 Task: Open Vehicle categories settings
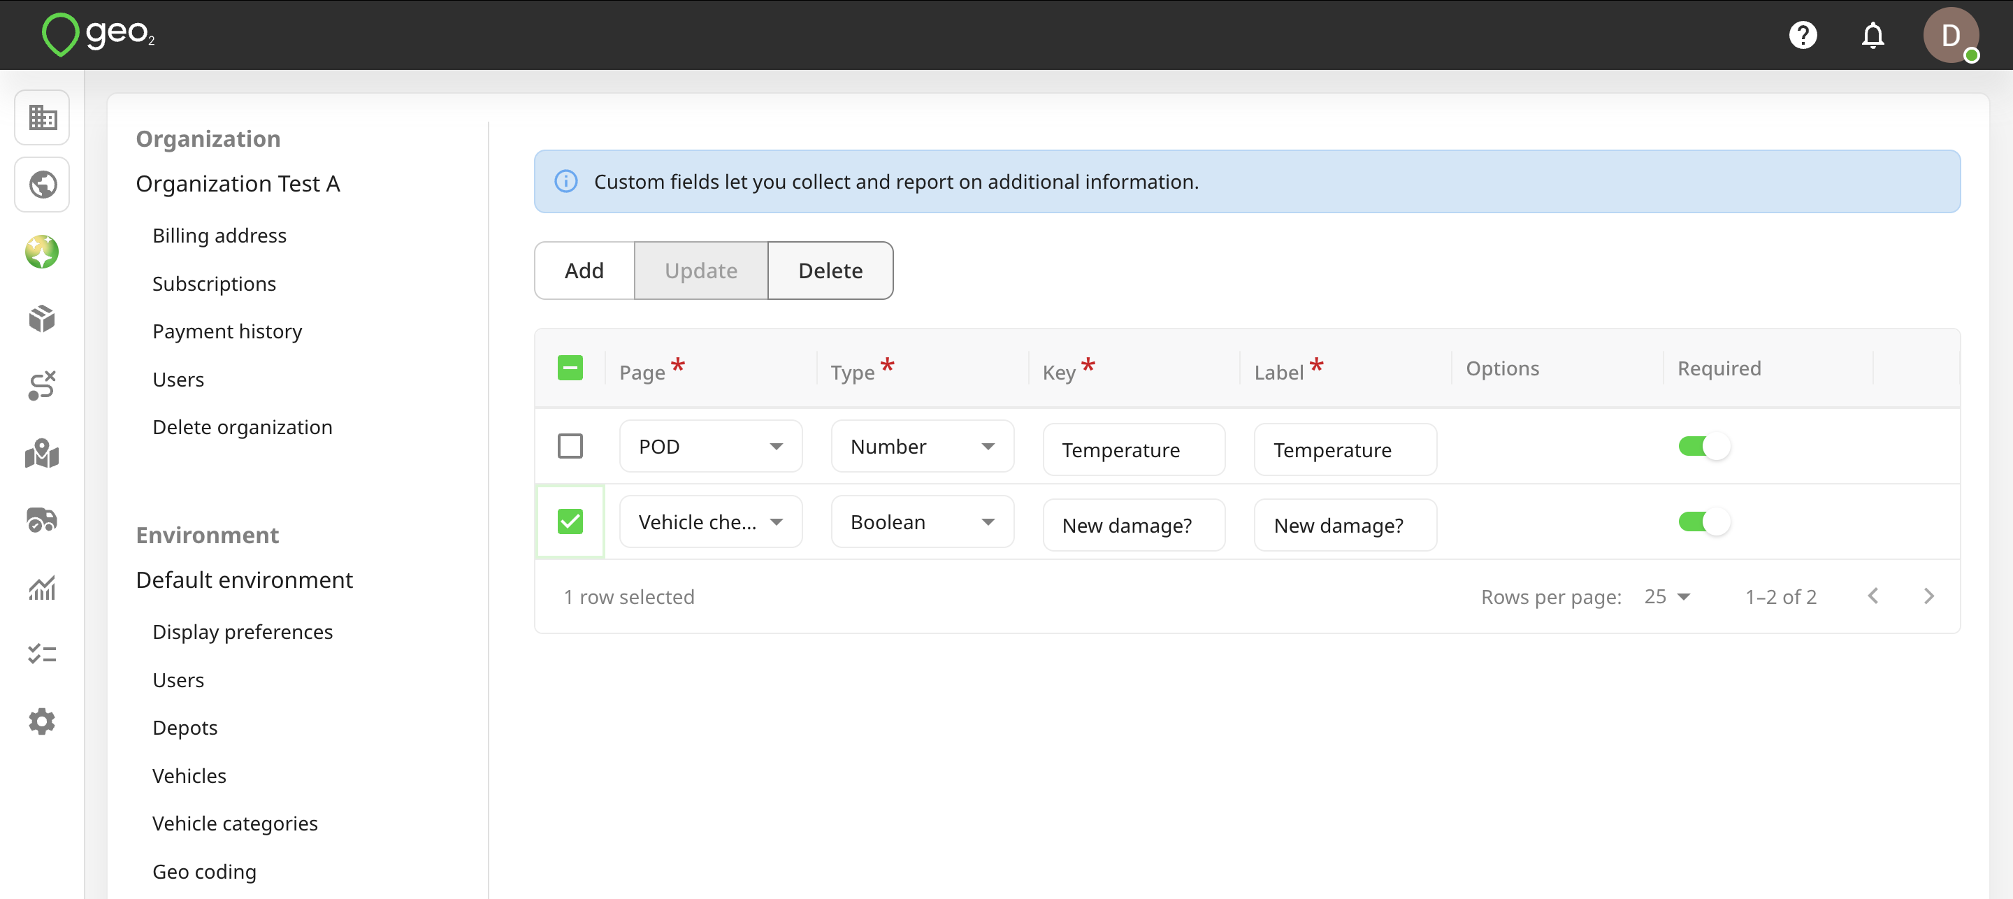(236, 824)
